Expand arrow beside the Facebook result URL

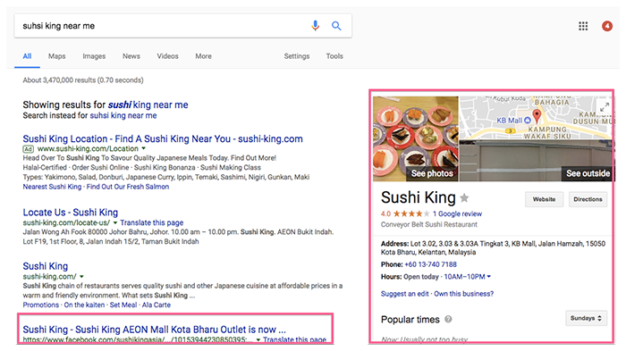pyautogui.click(x=258, y=339)
